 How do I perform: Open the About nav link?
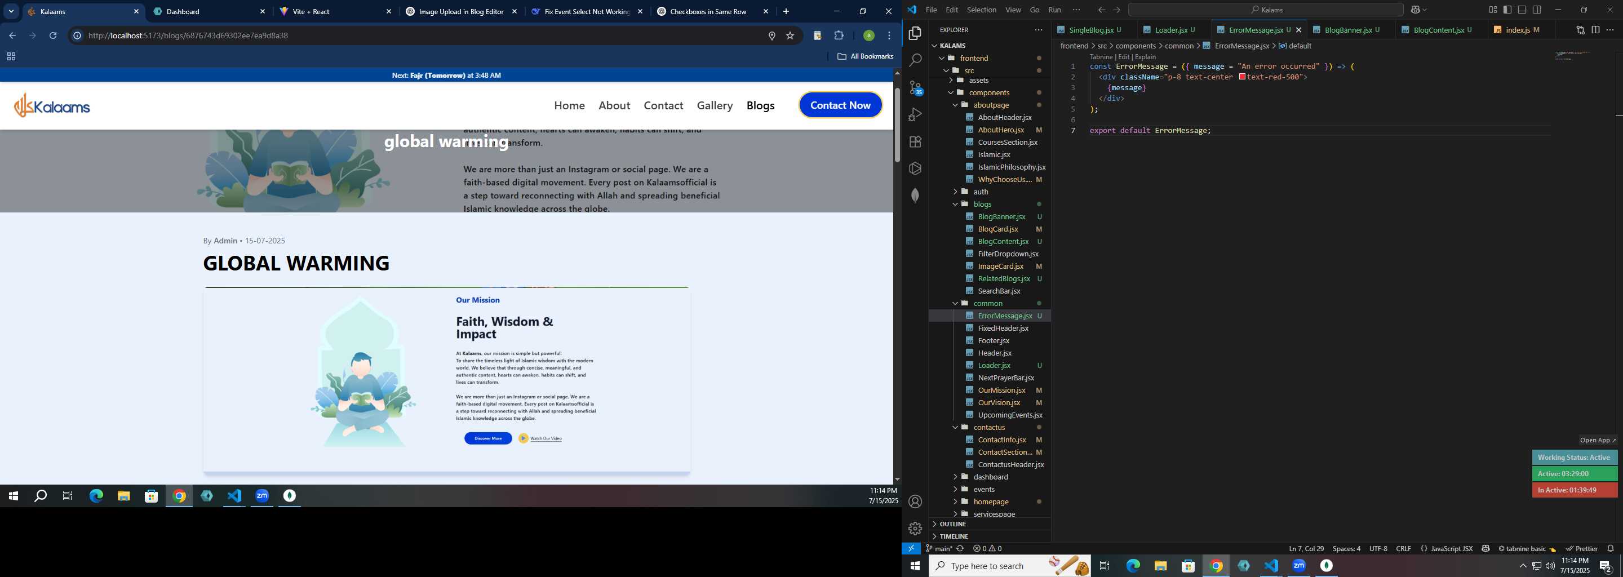point(614,105)
